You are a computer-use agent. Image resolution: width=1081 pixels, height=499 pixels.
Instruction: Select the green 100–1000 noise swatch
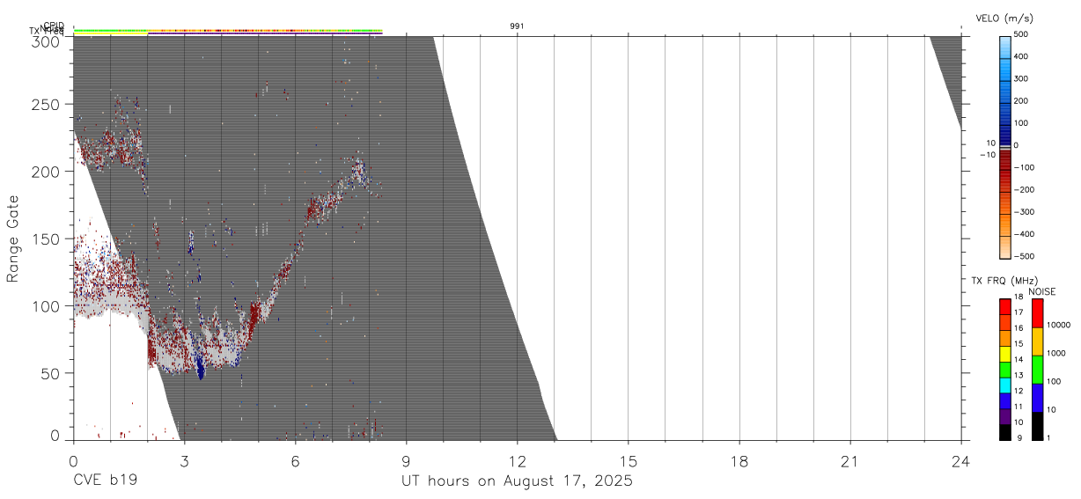1038,370
